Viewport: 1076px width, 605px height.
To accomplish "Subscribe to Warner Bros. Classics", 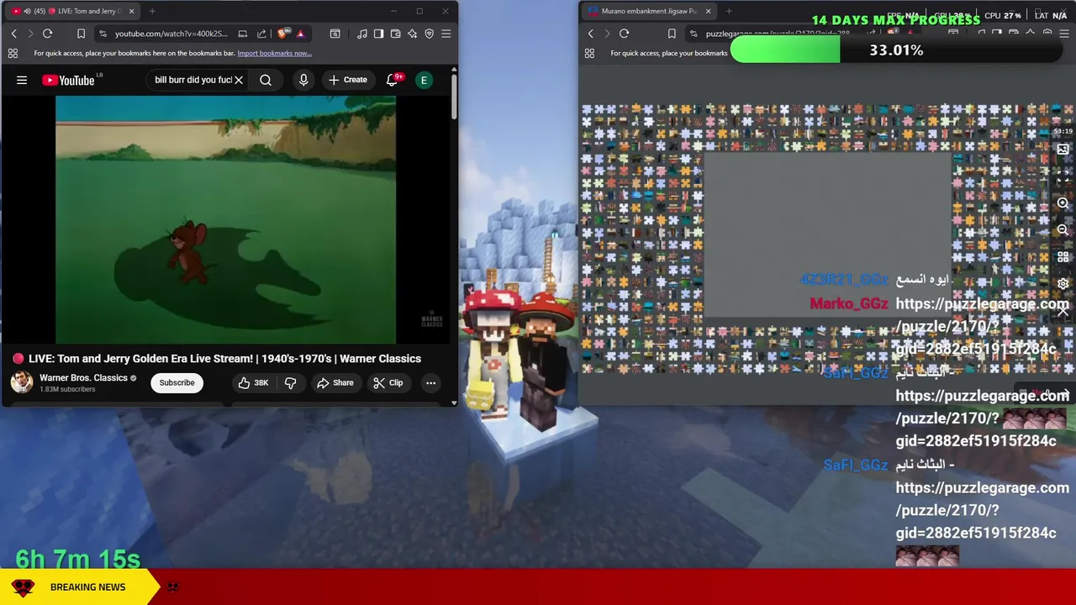I will (177, 382).
